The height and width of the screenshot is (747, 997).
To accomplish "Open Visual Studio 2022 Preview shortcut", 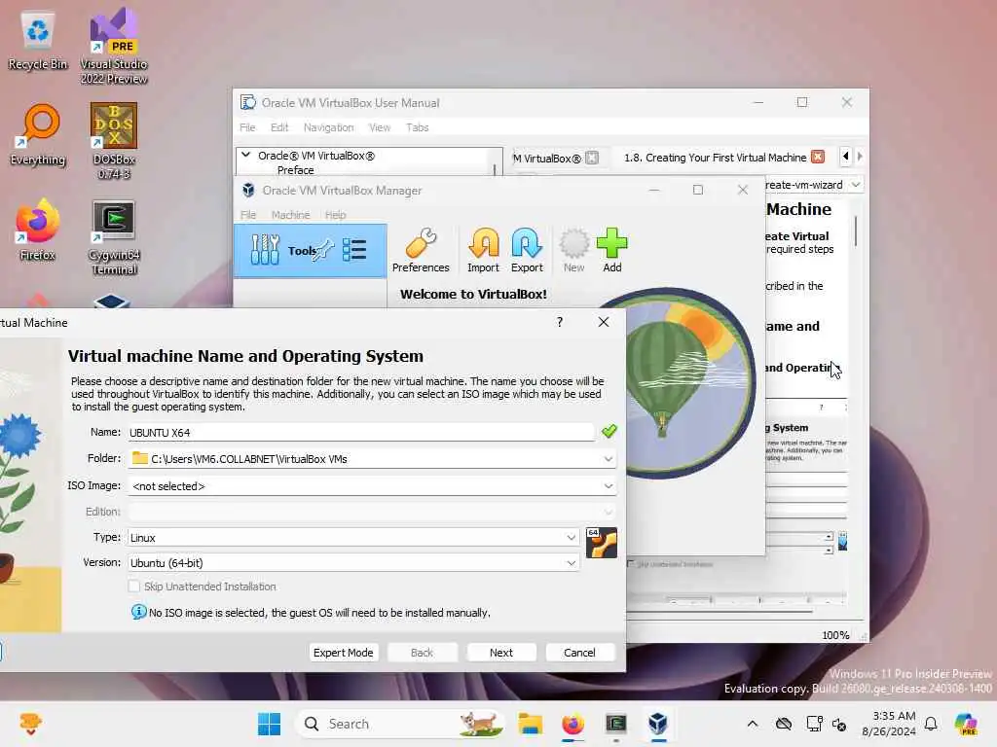I will [x=114, y=47].
